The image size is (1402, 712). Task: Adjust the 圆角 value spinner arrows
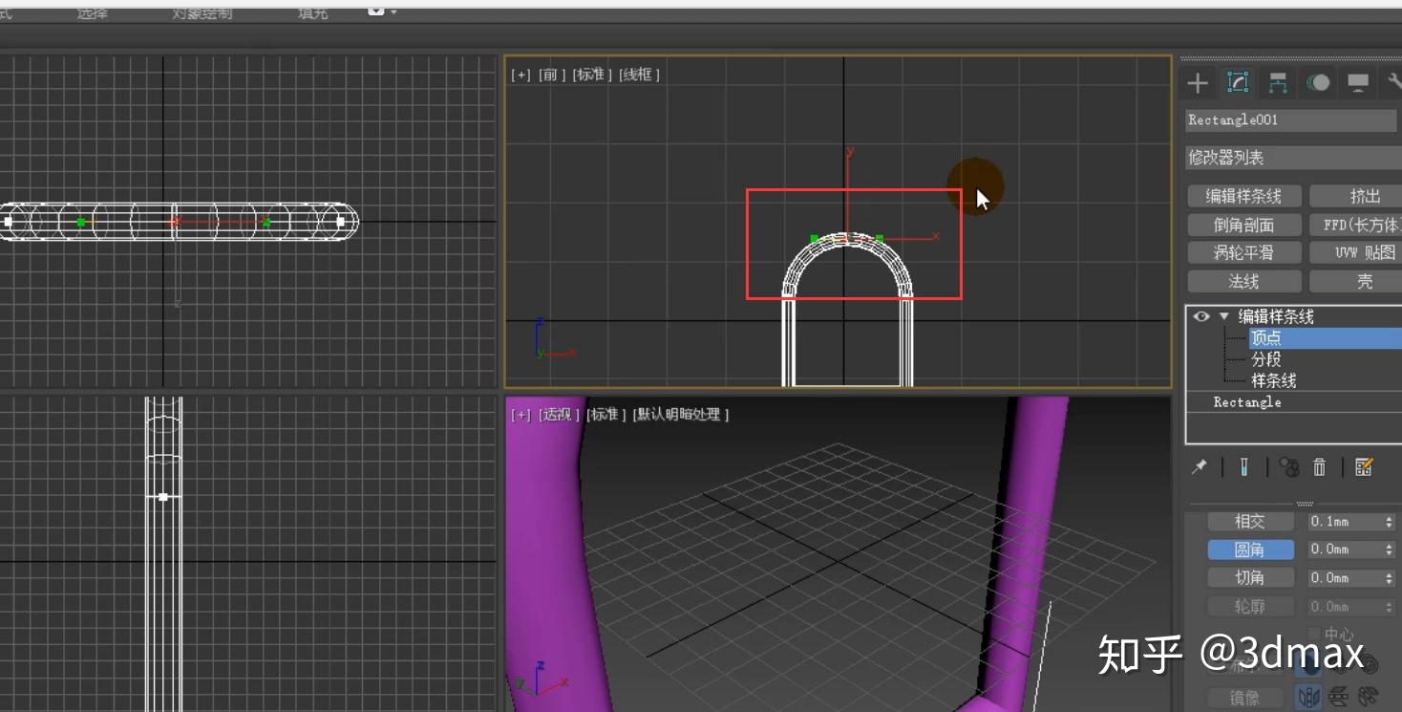[1389, 550]
